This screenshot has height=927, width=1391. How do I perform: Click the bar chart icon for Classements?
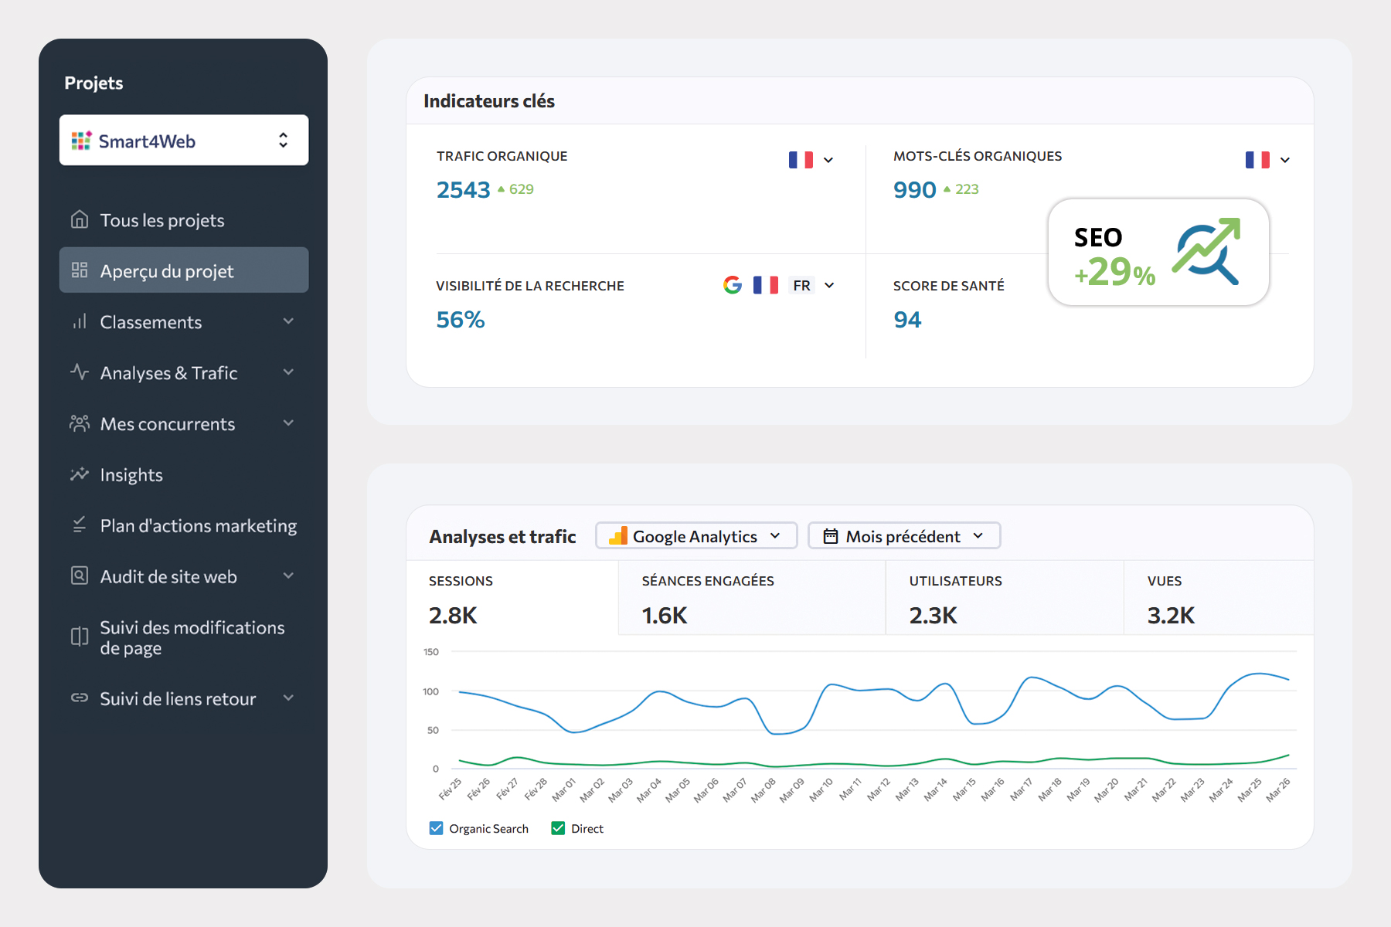(x=80, y=322)
